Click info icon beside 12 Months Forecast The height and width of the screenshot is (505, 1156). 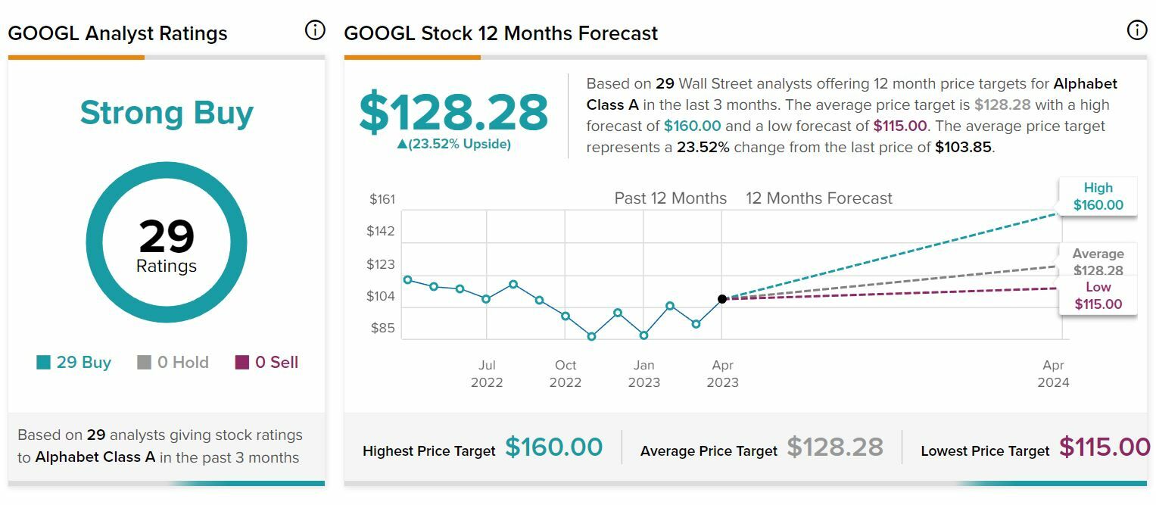pos(1136,30)
